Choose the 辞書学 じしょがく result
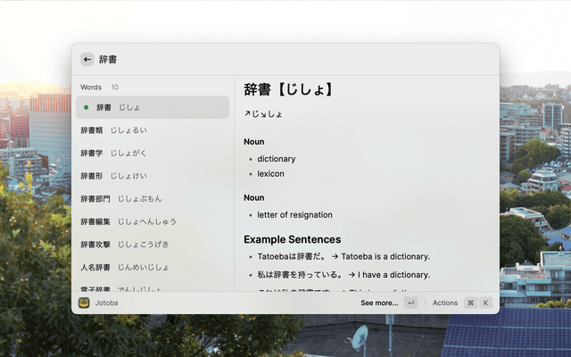 pyautogui.click(x=152, y=154)
